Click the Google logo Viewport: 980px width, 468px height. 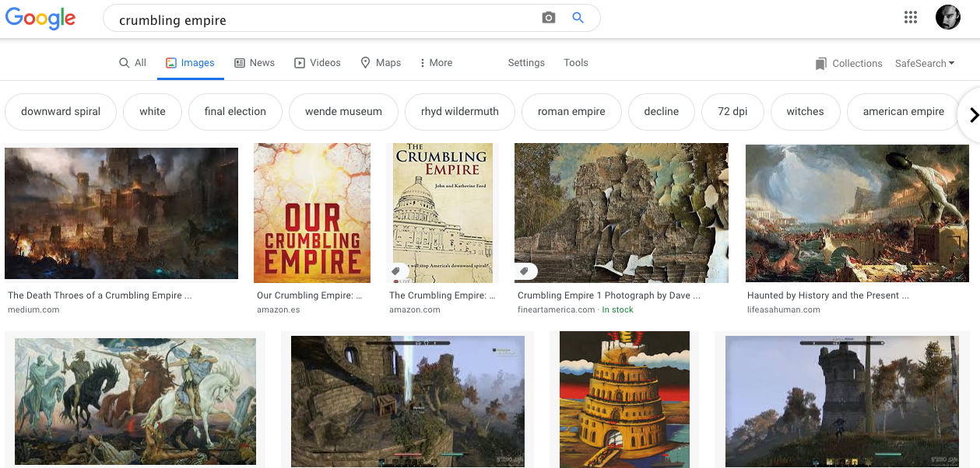[40, 19]
